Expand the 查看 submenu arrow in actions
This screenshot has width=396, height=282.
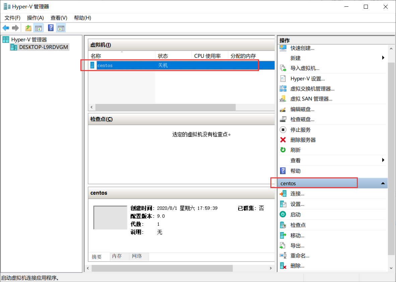(383, 160)
